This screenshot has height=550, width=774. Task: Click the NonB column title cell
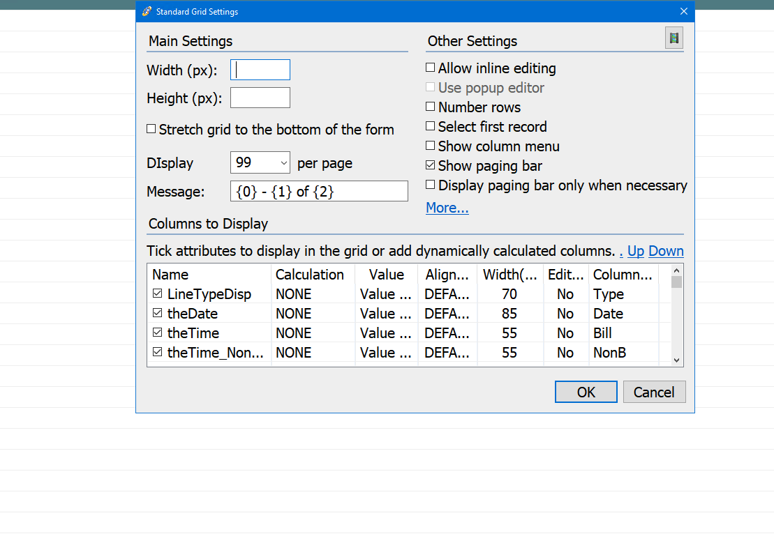[609, 353]
